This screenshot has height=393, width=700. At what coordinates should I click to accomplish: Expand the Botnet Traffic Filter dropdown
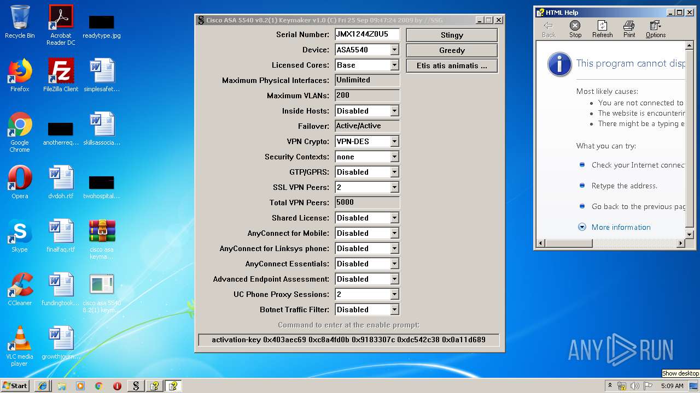pyautogui.click(x=395, y=309)
